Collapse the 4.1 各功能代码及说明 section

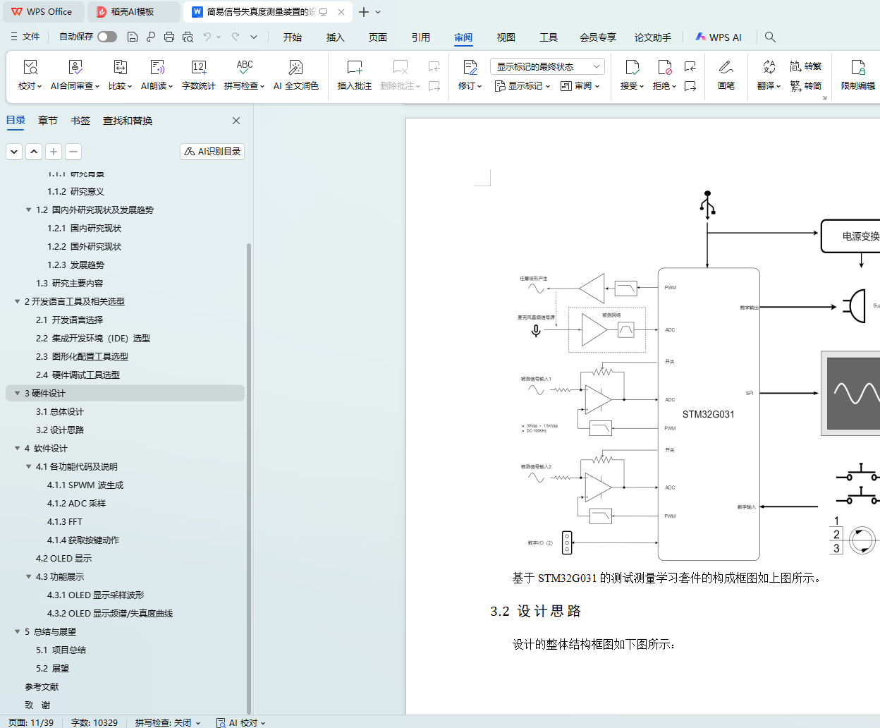[x=29, y=467]
